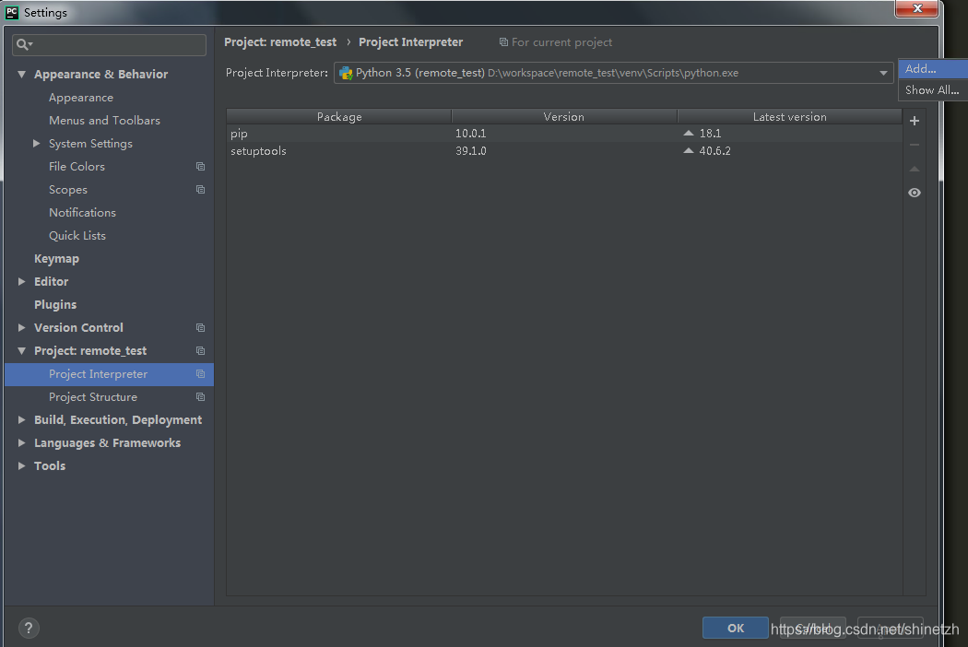Click project-level icon next to Project: remote_test
968x647 pixels.
click(x=200, y=350)
